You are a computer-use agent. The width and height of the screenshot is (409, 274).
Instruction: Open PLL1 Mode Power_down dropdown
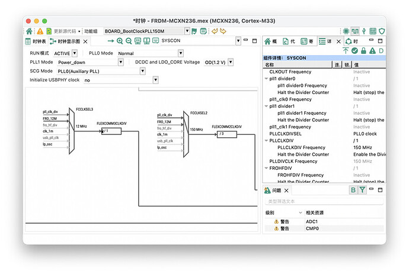point(120,62)
